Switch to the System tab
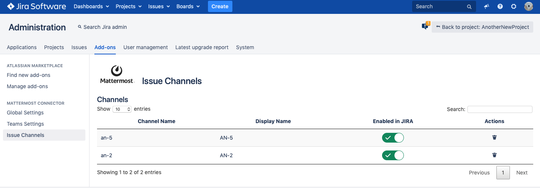Viewport: 540px width, 188px height. pyautogui.click(x=245, y=47)
